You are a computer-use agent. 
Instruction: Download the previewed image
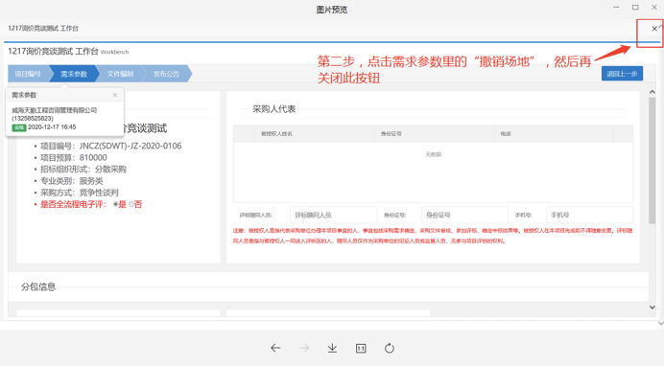[x=332, y=348]
